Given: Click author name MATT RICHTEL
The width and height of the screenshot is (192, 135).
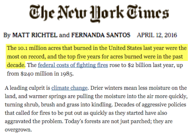Looking at the screenshot, I should [35, 35].
